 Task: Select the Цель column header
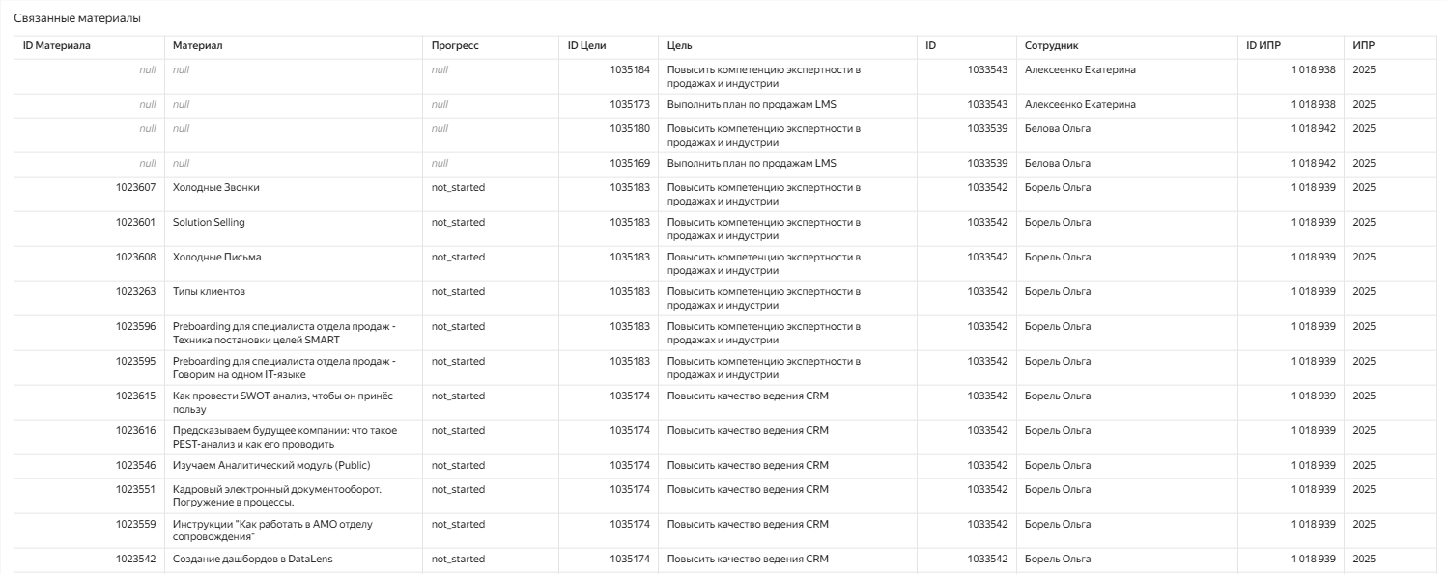coord(679,46)
